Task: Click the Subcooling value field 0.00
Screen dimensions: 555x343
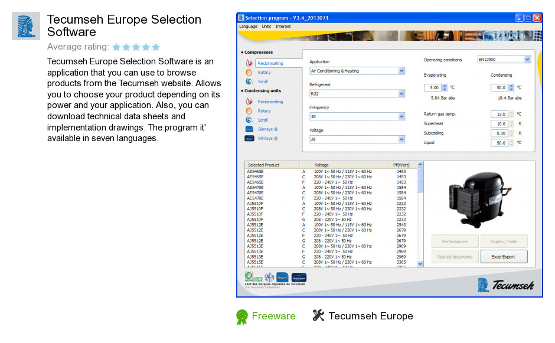Action: [500, 133]
